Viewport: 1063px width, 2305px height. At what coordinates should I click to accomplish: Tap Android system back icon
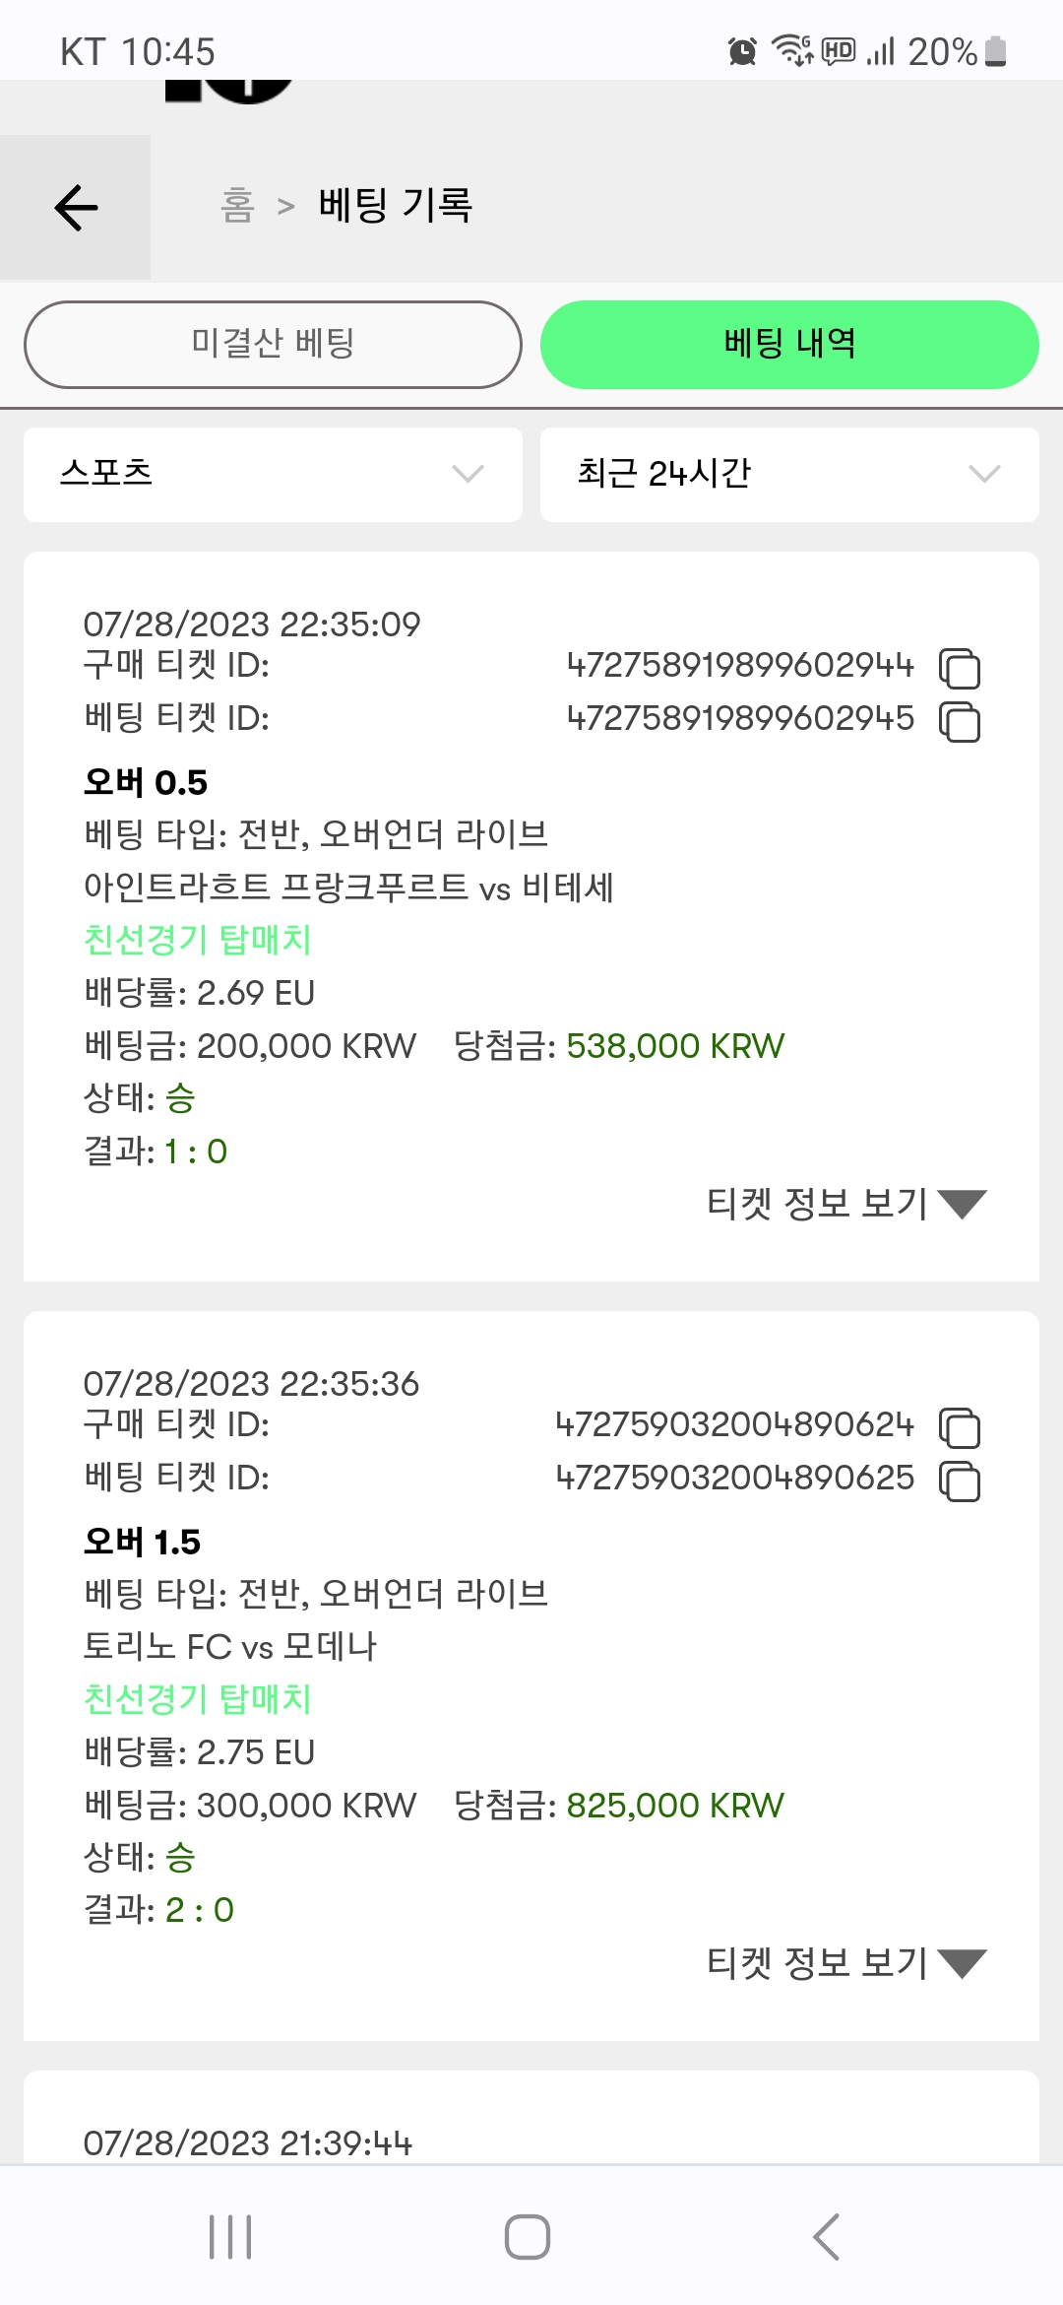click(827, 2237)
